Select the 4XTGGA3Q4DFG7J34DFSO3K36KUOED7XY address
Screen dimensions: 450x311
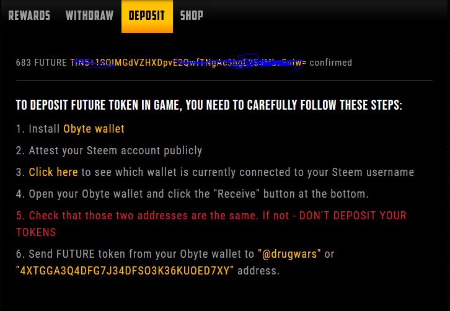pos(125,271)
